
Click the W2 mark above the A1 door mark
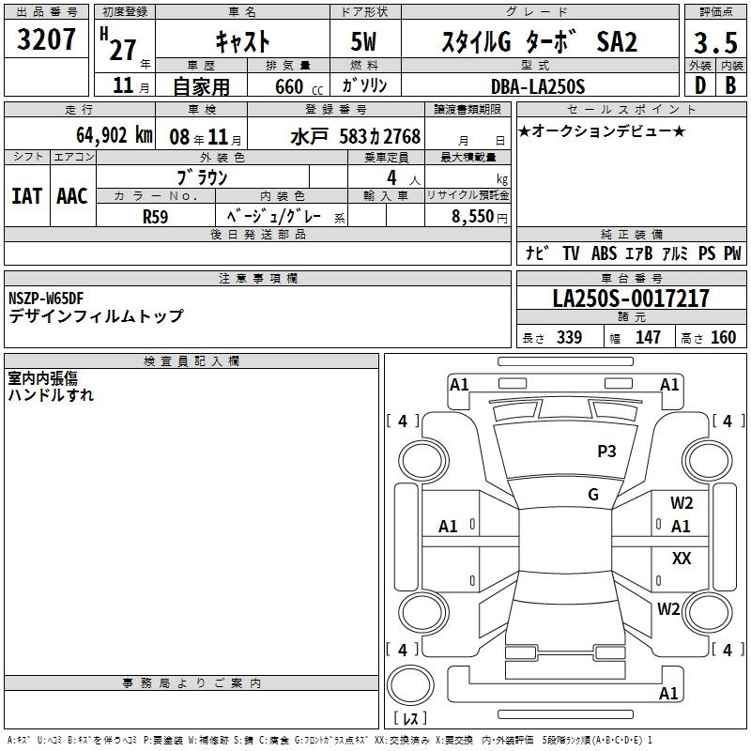click(x=682, y=503)
